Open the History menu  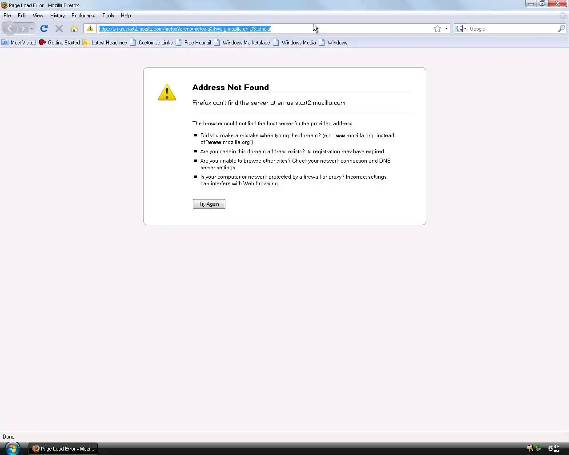pyautogui.click(x=57, y=16)
